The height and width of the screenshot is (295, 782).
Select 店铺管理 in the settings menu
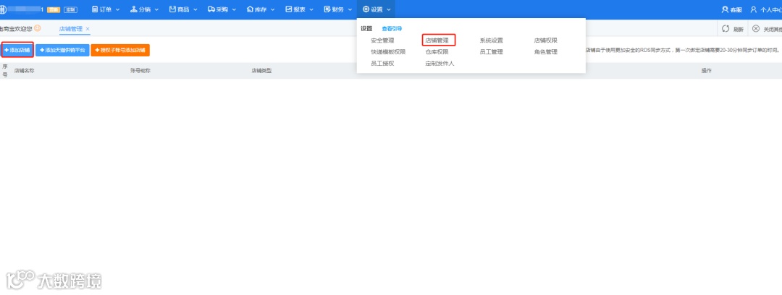[437, 40]
